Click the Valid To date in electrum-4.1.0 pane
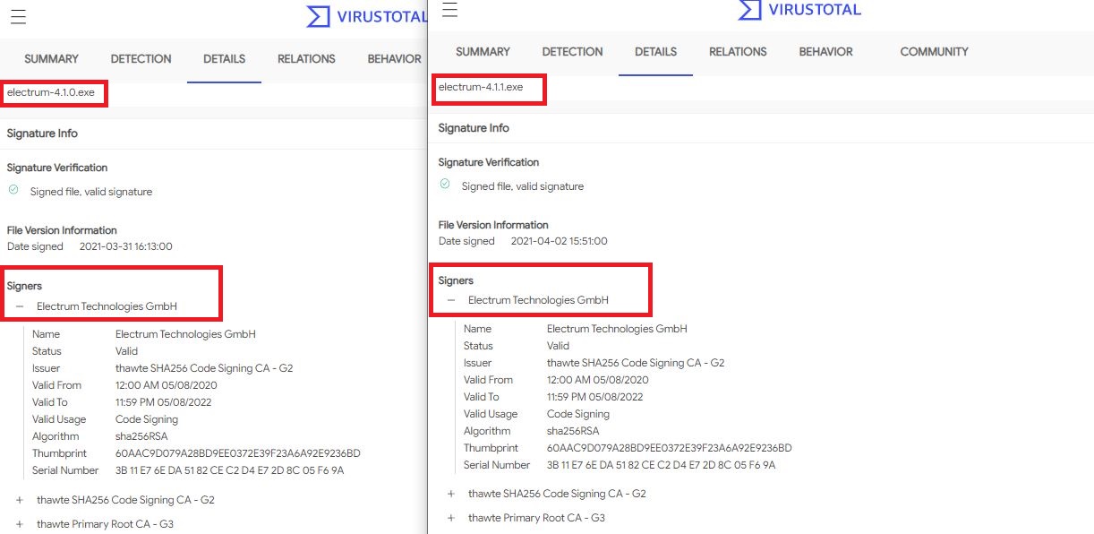 coord(164,402)
